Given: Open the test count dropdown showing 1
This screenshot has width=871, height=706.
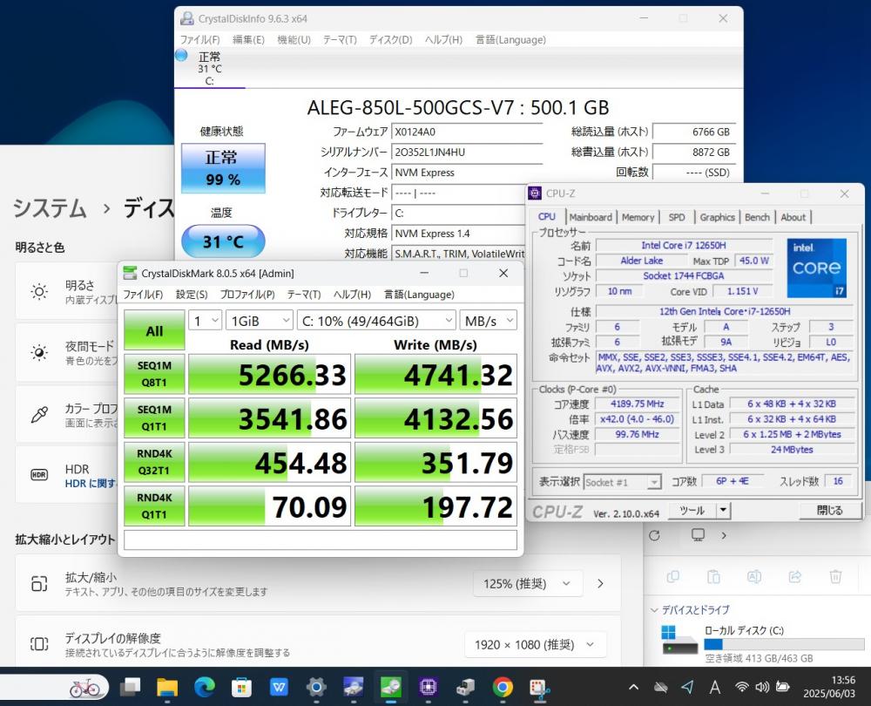Looking at the screenshot, I should 206,321.
